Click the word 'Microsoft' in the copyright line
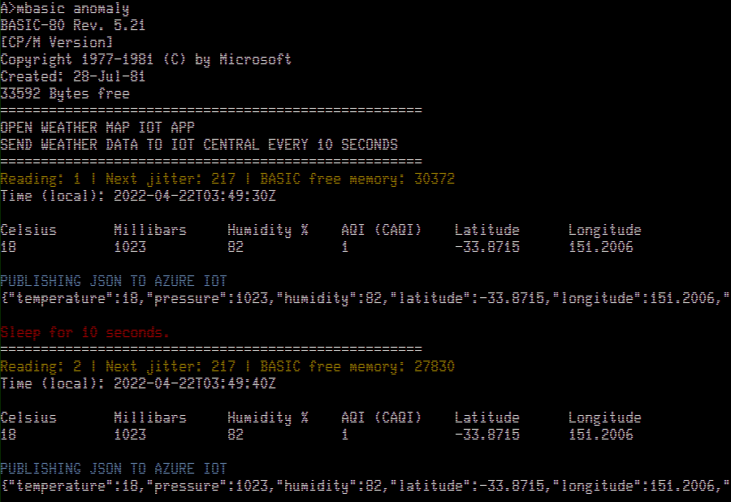This screenshot has height=502, width=731. (x=255, y=59)
